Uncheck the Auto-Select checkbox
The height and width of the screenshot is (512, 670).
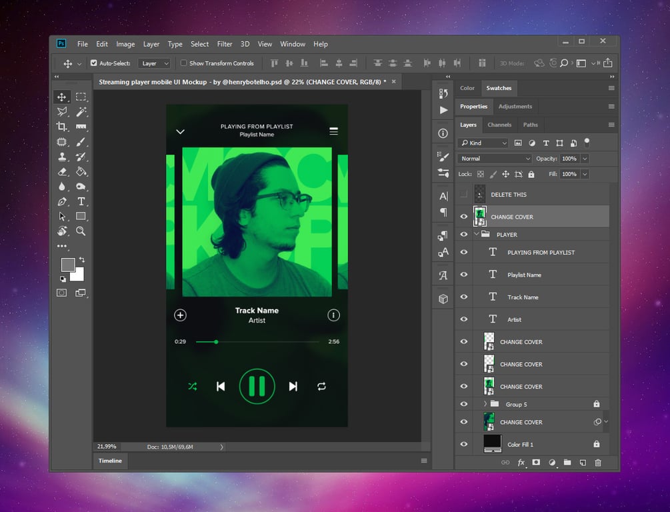tap(93, 63)
